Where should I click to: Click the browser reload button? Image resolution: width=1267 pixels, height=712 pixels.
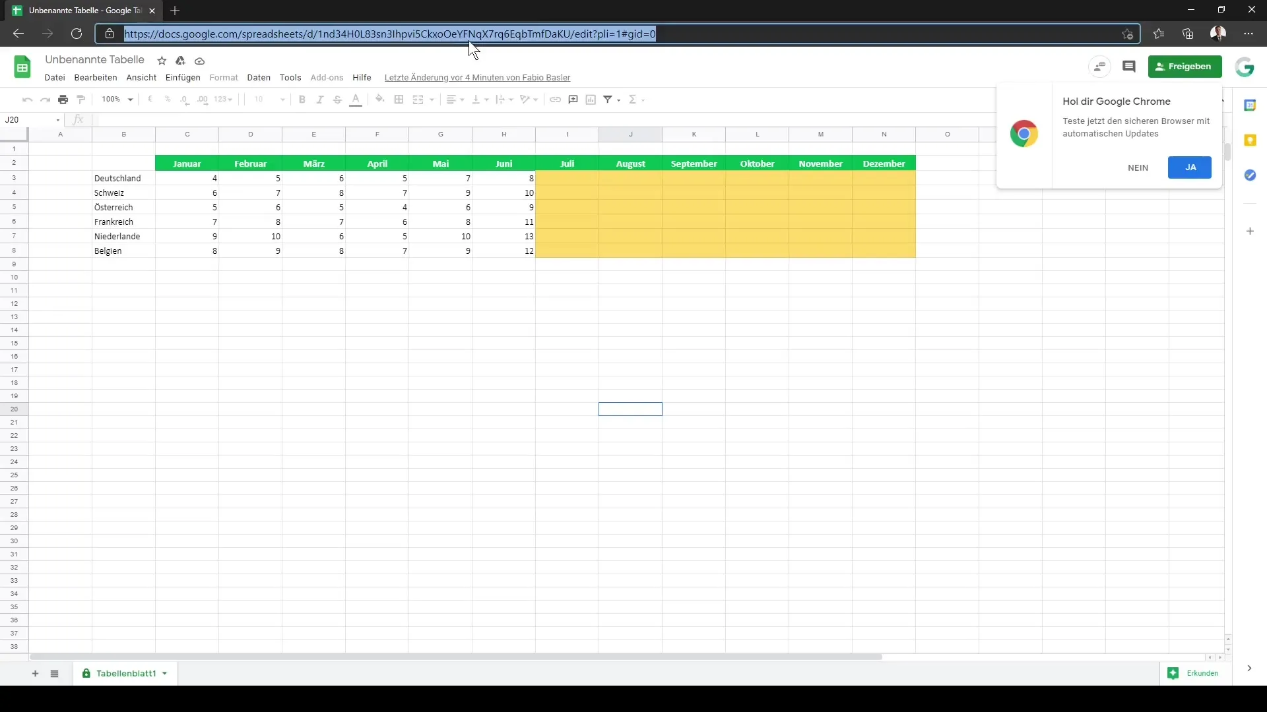[77, 34]
